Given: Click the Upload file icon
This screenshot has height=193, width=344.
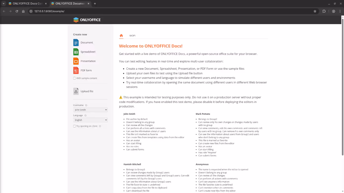Looking at the screenshot, I should pyautogui.click(x=76, y=91).
